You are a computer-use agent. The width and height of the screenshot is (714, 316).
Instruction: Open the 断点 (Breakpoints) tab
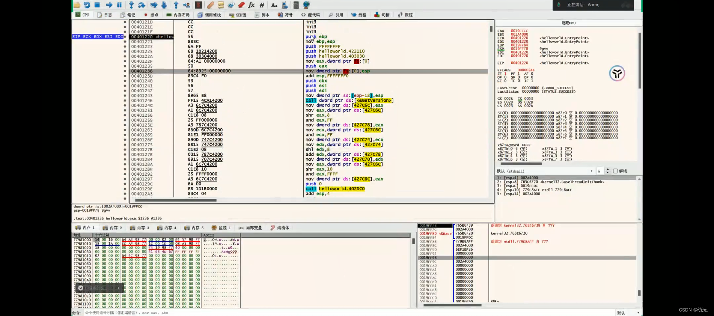(151, 15)
